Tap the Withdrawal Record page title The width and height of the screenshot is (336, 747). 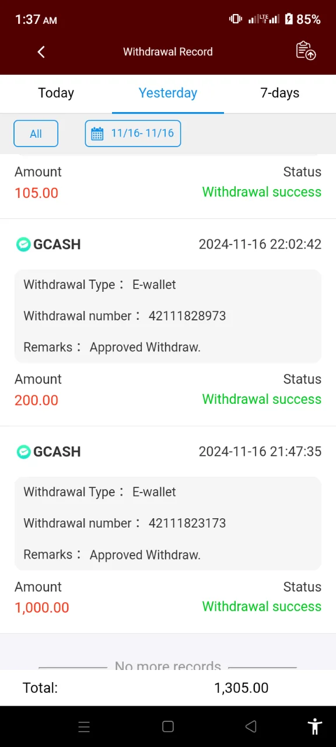pyautogui.click(x=168, y=52)
